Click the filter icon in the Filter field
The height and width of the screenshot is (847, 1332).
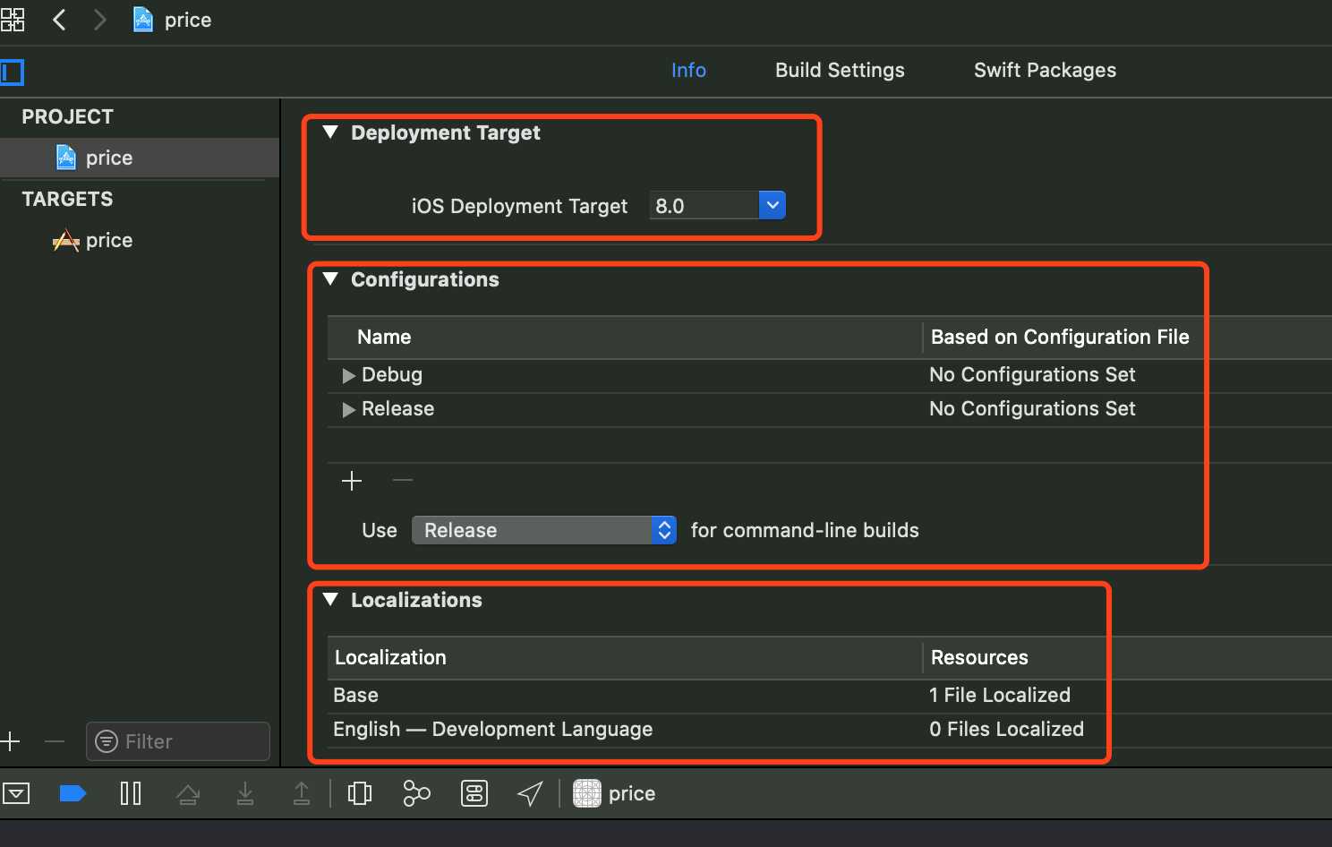point(107,741)
